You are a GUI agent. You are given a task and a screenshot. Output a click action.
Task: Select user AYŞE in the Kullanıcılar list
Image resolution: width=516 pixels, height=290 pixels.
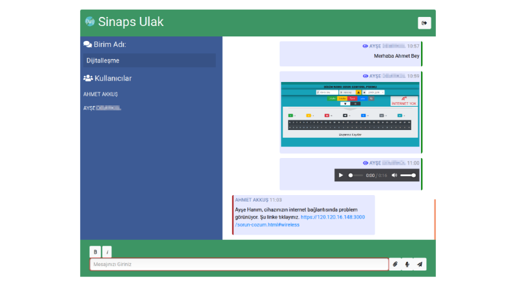tap(102, 108)
